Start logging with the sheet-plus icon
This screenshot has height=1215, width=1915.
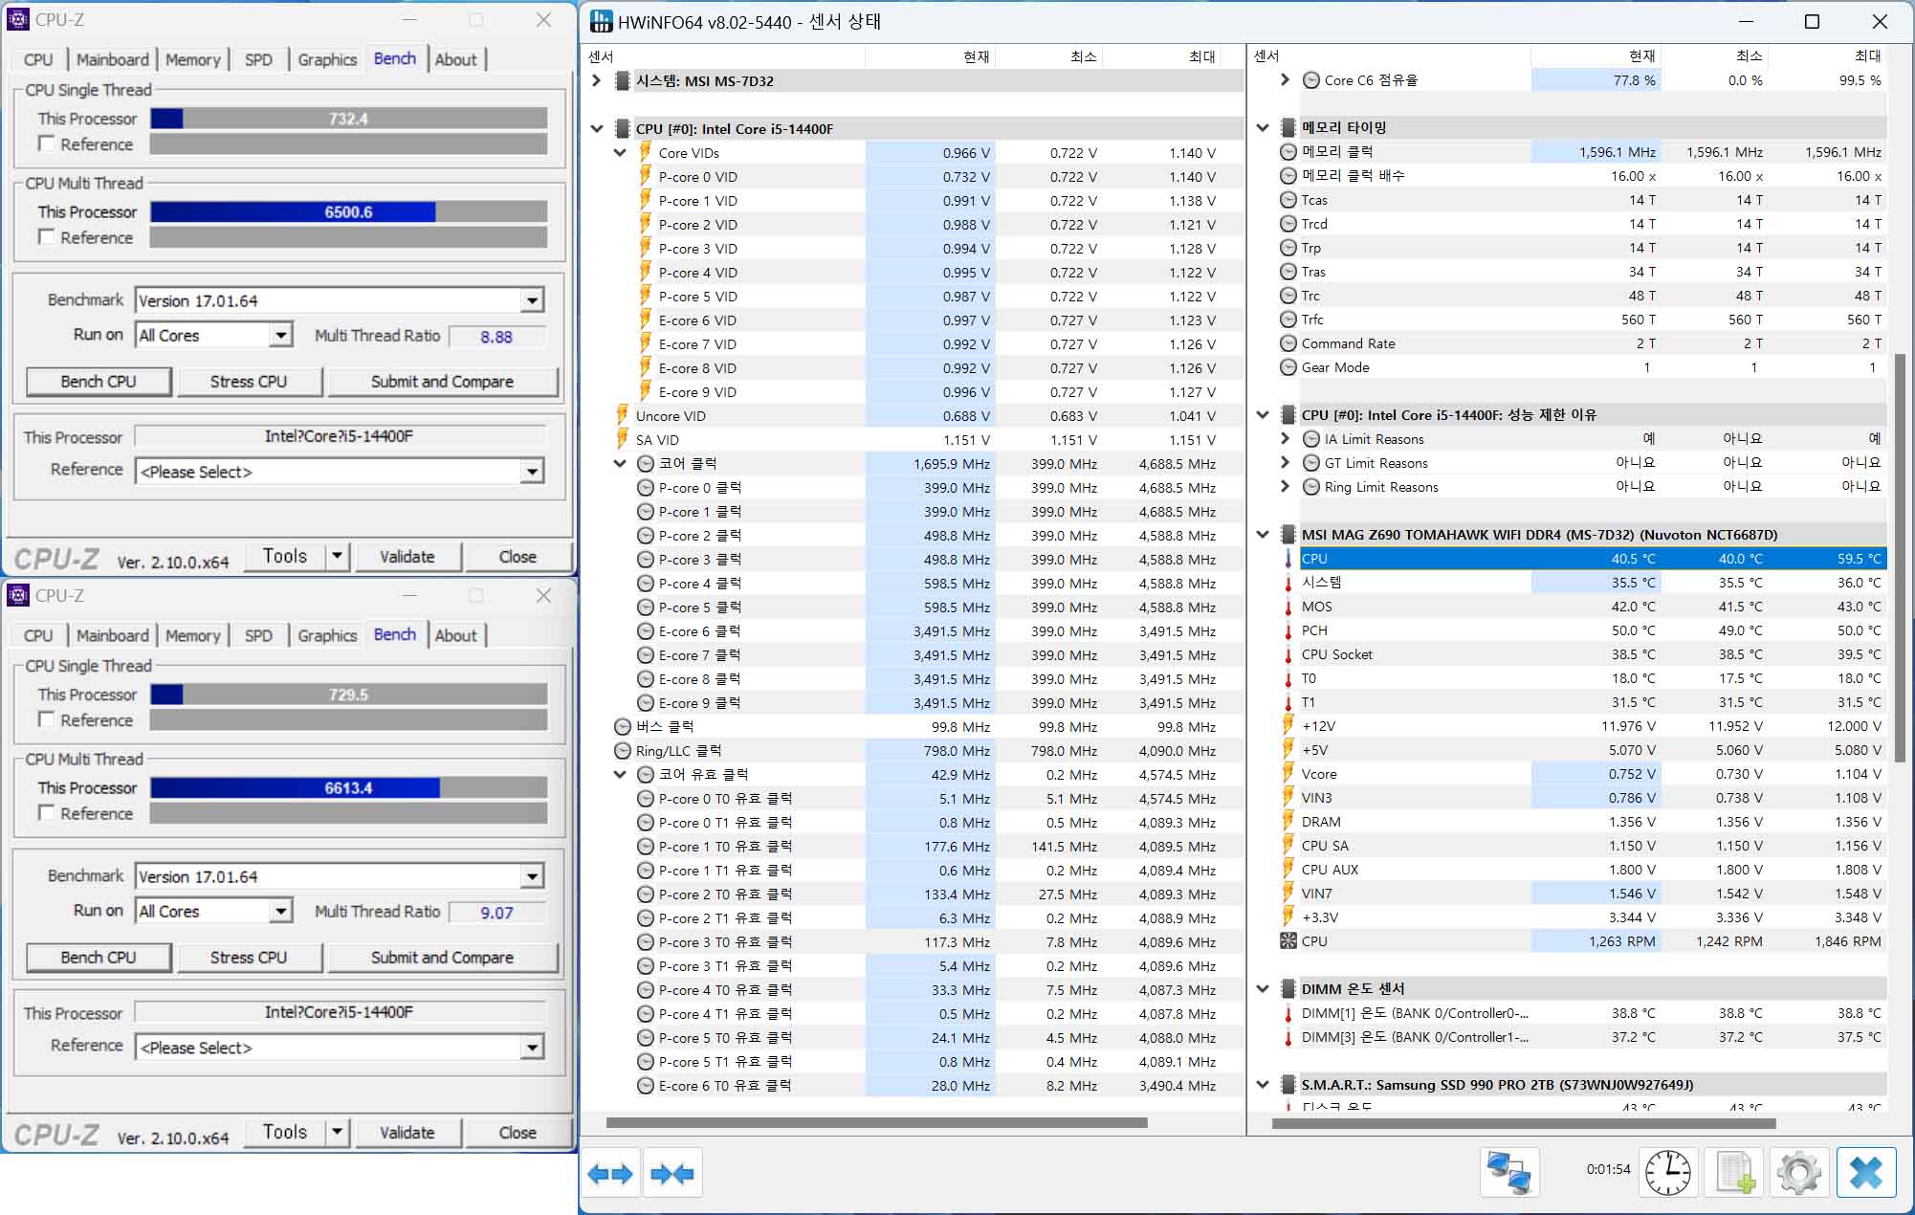pos(1735,1173)
